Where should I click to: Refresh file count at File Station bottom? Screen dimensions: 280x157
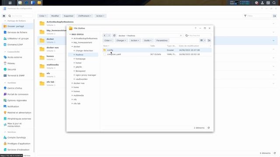pos(209,128)
